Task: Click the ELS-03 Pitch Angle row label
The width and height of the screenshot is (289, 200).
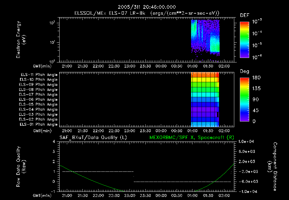Action: point(38,114)
